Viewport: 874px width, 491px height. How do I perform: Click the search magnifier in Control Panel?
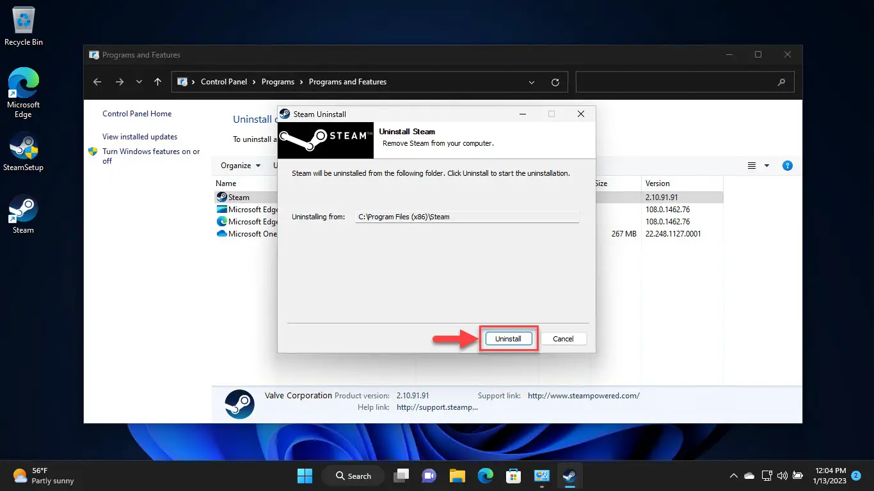[x=781, y=82]
